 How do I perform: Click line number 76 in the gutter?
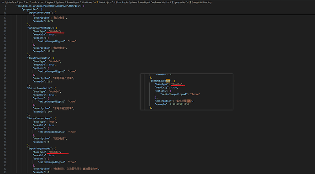pos(5,148)
